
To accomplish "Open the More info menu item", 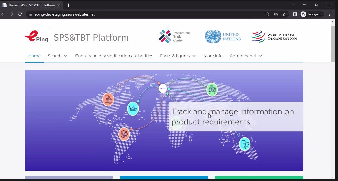I will [213, 56].
